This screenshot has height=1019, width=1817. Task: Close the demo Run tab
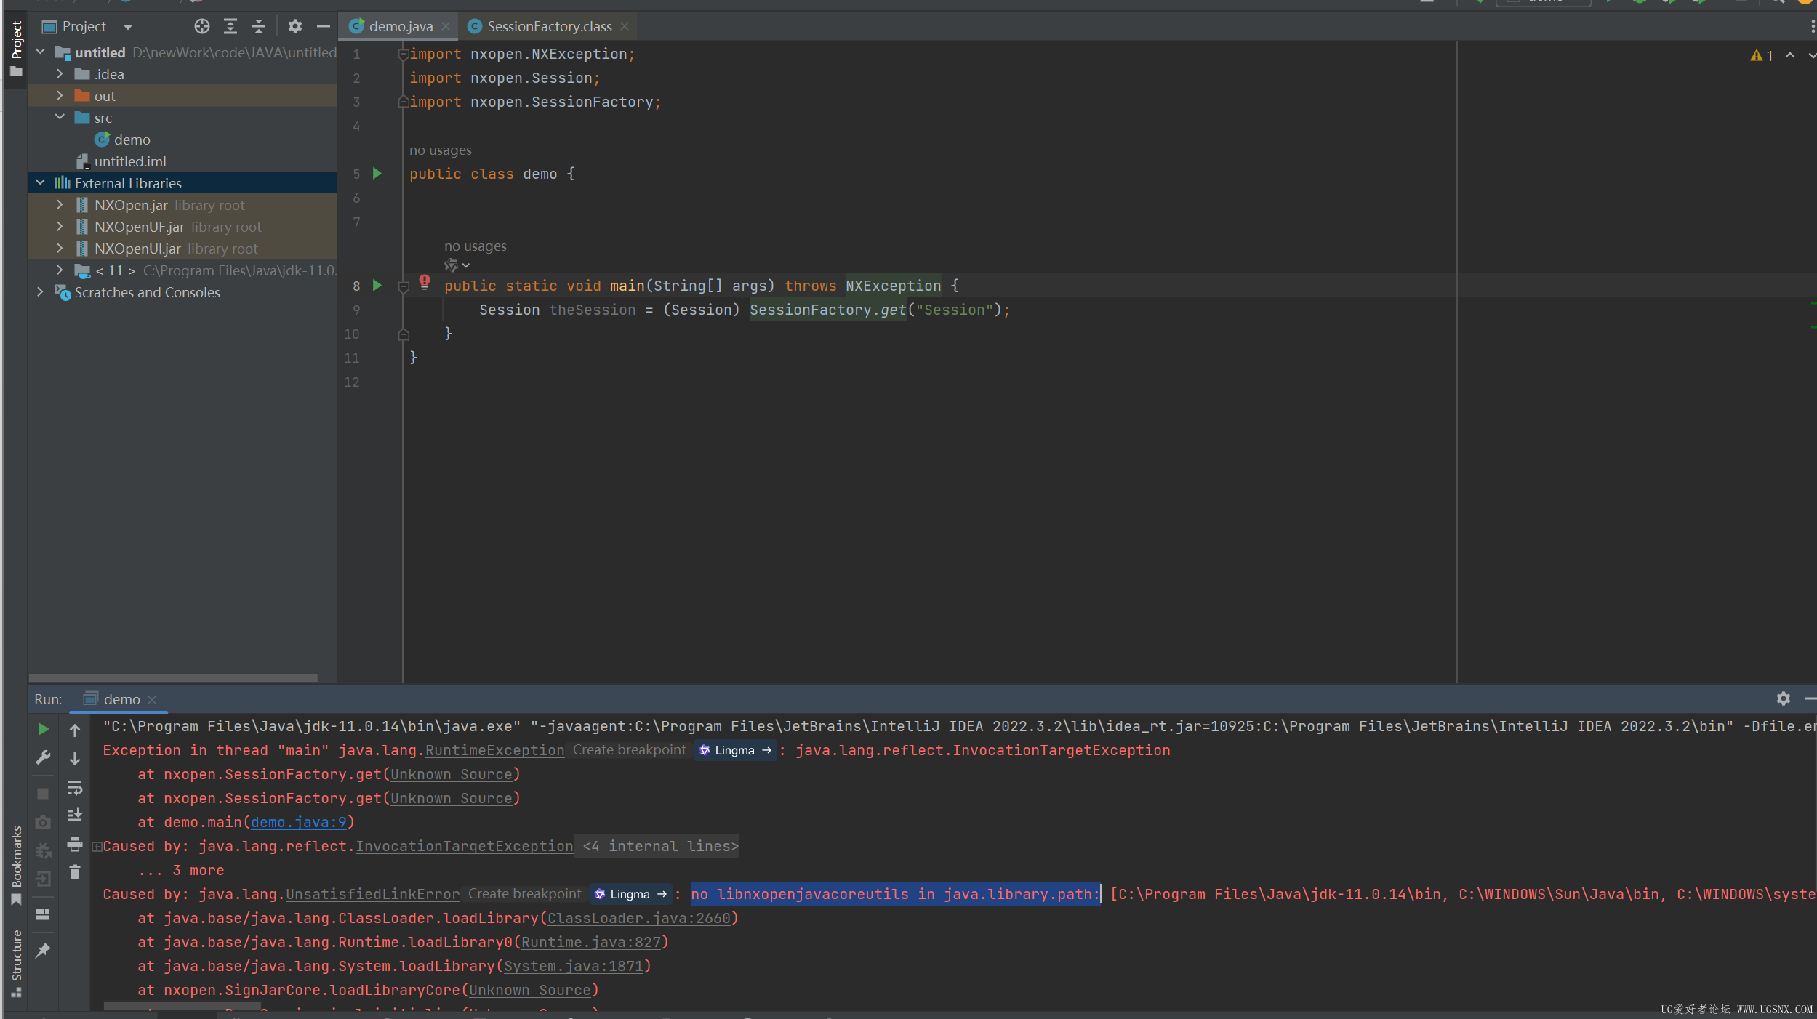[x=152, y=700]
